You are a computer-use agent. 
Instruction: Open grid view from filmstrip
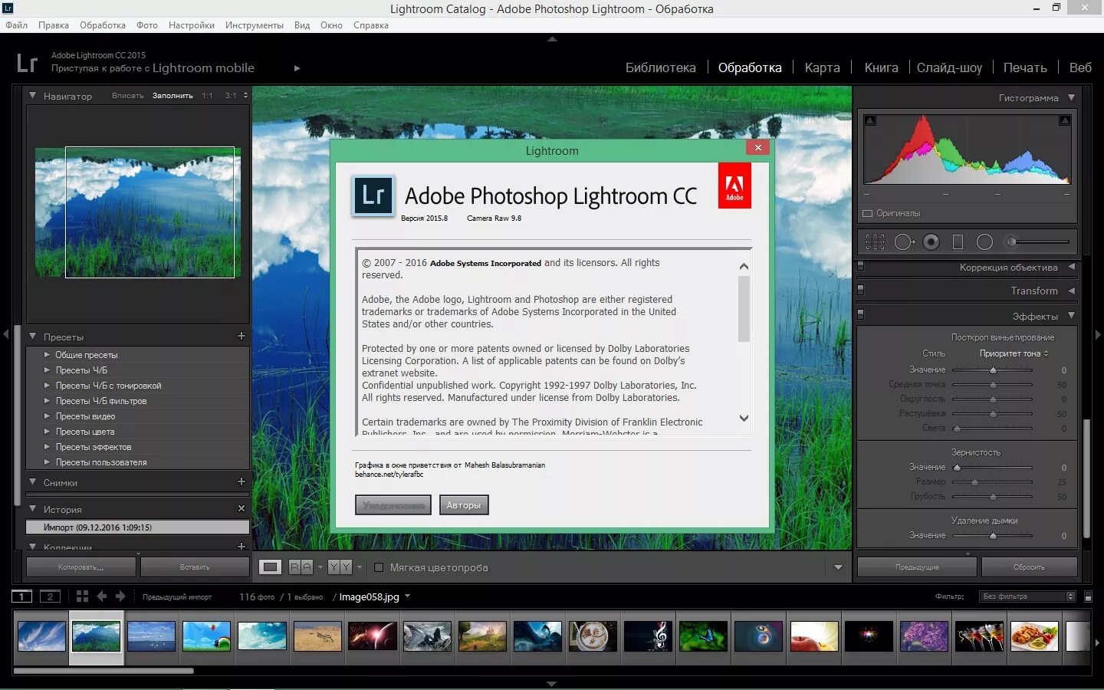pyautogui.click(x=82, y=596)
